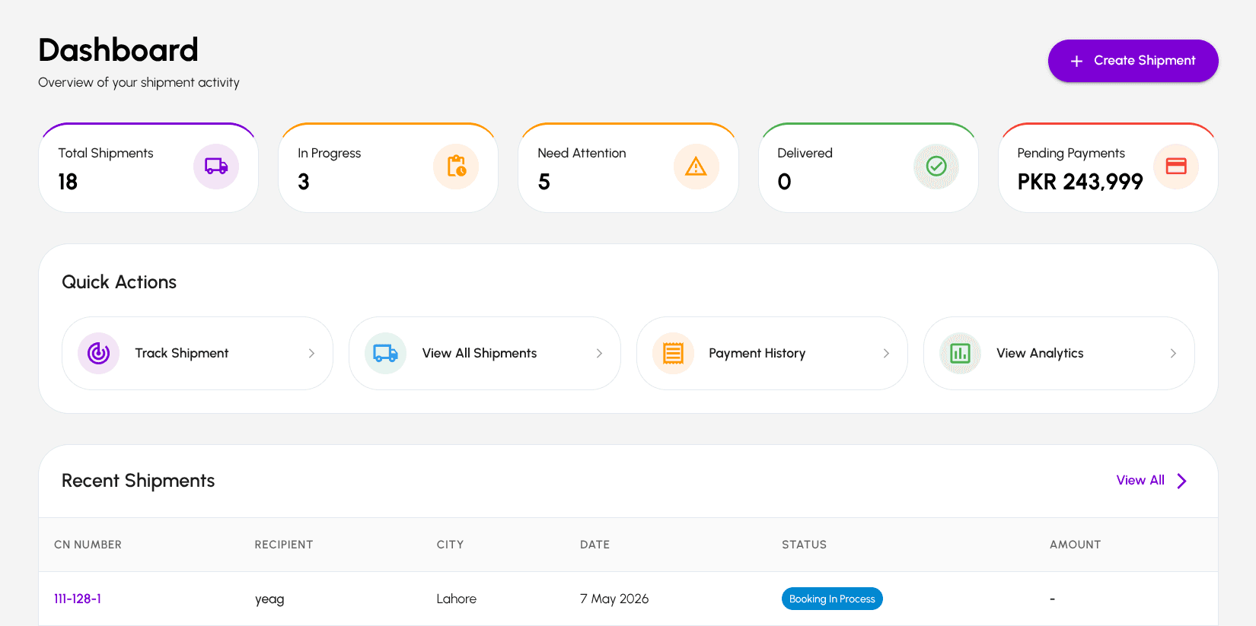The width and height of the screenshot is (1256, 626).
Task: Click the Quick Actions section heading
Action: [x=119, y=282]
